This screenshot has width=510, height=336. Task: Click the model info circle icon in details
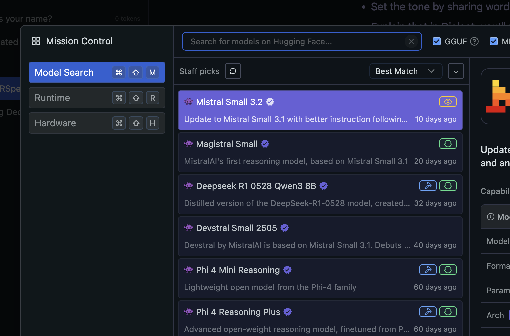pos(491,217)
